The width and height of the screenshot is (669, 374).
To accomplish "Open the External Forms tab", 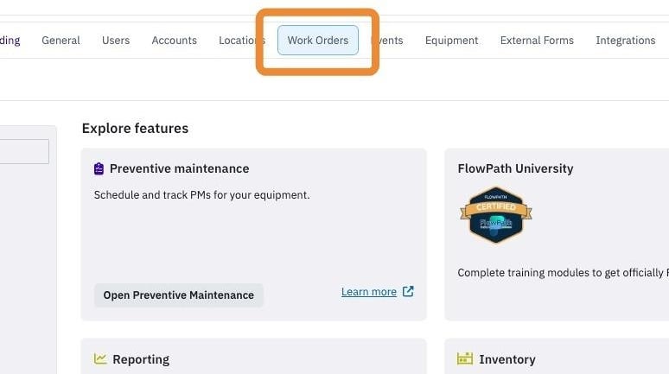I will (x=537, y=40).
